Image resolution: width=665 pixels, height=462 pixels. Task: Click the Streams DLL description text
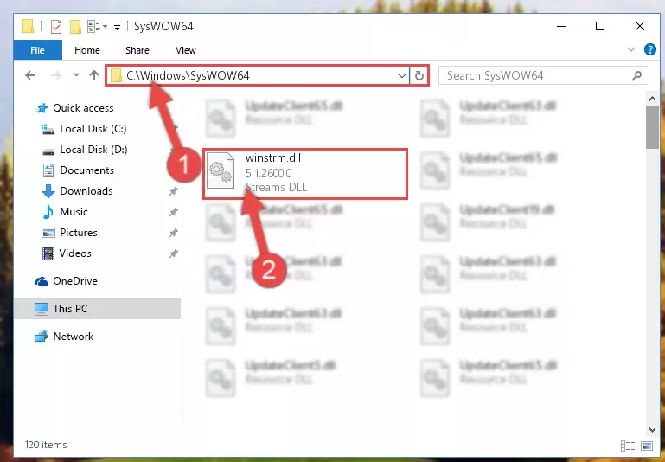coord(276,187)
